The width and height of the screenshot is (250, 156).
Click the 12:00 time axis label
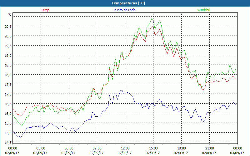coord(125,149)
